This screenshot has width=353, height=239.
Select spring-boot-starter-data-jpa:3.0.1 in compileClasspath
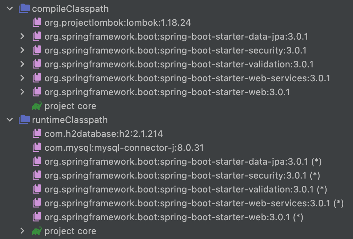176,36
